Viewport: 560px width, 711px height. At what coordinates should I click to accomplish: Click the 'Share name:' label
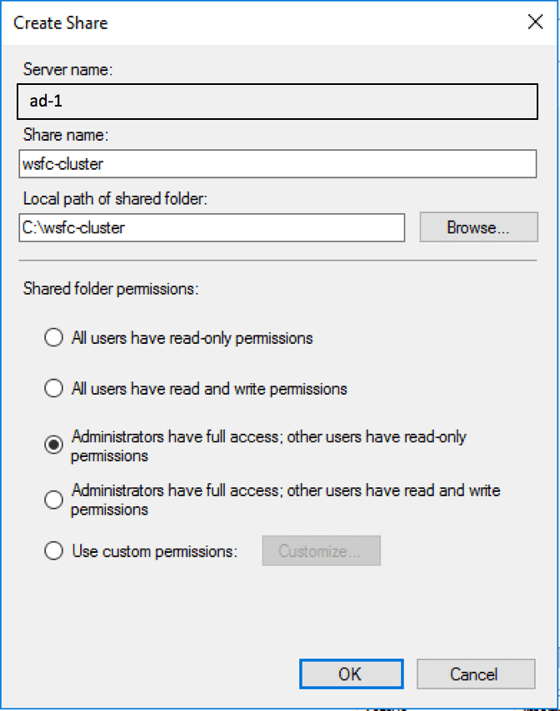(66, 135)
